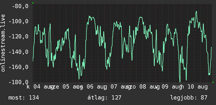Click the '04 aug' date label
The width and height of the screenshot is (216, 105).
click(x=44, y=87)
